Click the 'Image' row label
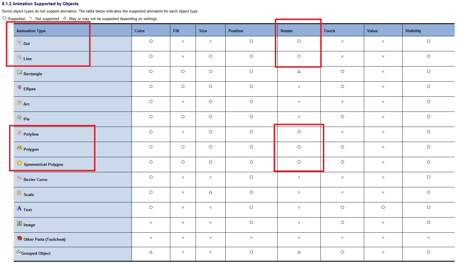Screen dimensions: 457x264 (29, 225)
